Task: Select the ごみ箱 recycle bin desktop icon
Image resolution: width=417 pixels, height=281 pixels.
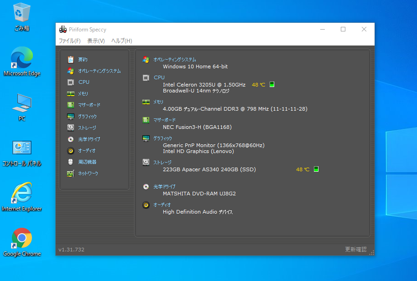Action: 22,17
